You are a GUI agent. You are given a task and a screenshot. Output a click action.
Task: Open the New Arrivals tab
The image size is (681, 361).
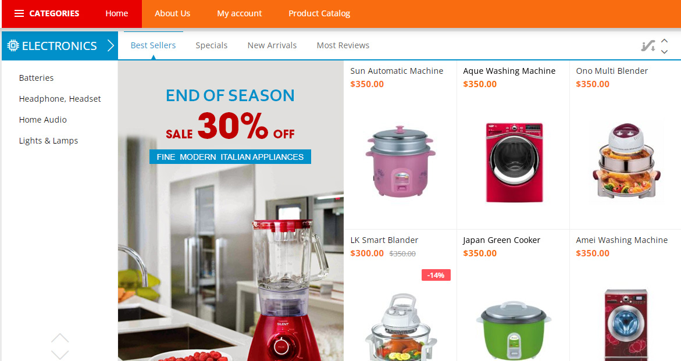[x=272, y=45]
